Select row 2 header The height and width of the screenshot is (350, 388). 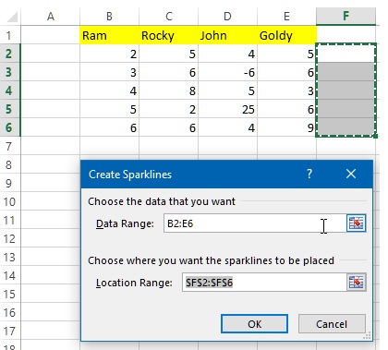[x=9, y=54]
